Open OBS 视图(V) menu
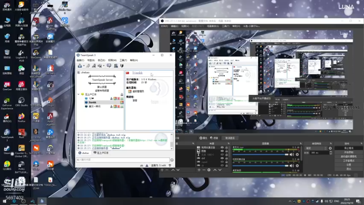Screen dimensions: 364x205 pyautogui.click(x=185, y=26)
